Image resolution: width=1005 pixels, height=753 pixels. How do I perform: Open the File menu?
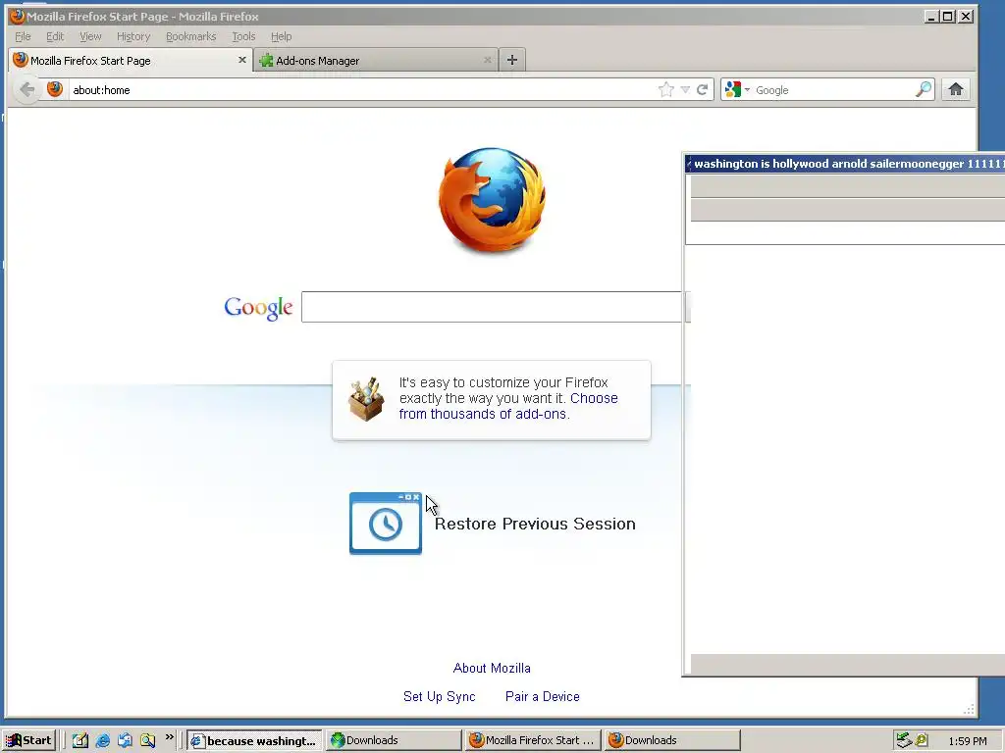[23, 36]
